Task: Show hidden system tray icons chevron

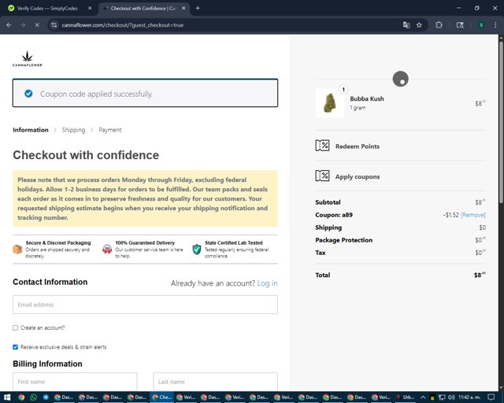Action: [x=423, y=397]
